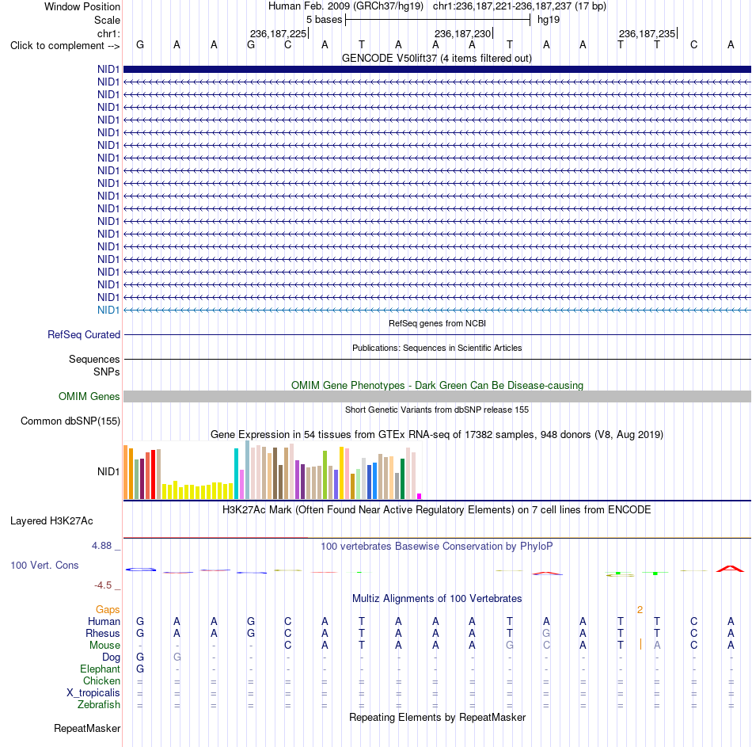Viewport: 752px width, 747px height.
Task: Click the cyan bar in the GTEx expression chart
Action: tap(237, 474)
